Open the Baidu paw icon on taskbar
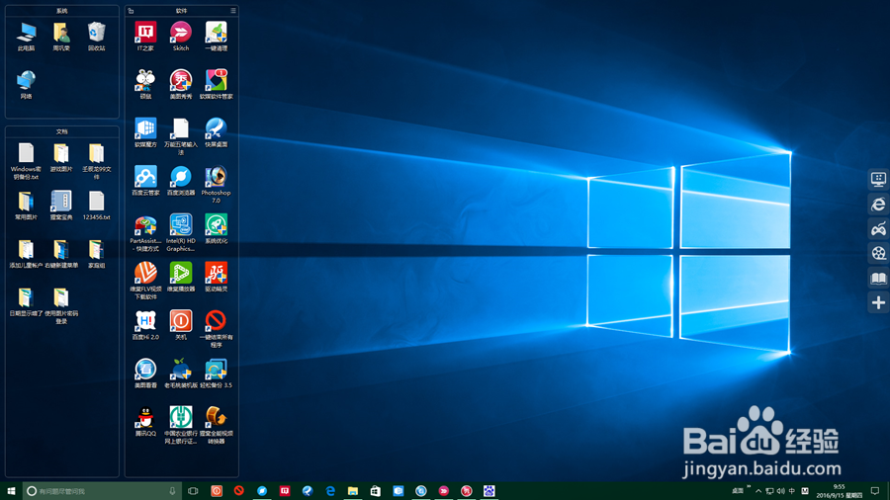 coord(489,491)
